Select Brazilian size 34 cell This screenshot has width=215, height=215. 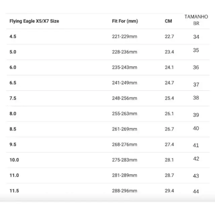pyautogui.click(x=196, y=37)
